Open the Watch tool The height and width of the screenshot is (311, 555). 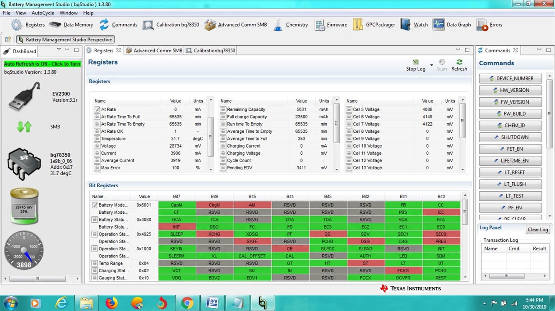click(x=414, y=25)
